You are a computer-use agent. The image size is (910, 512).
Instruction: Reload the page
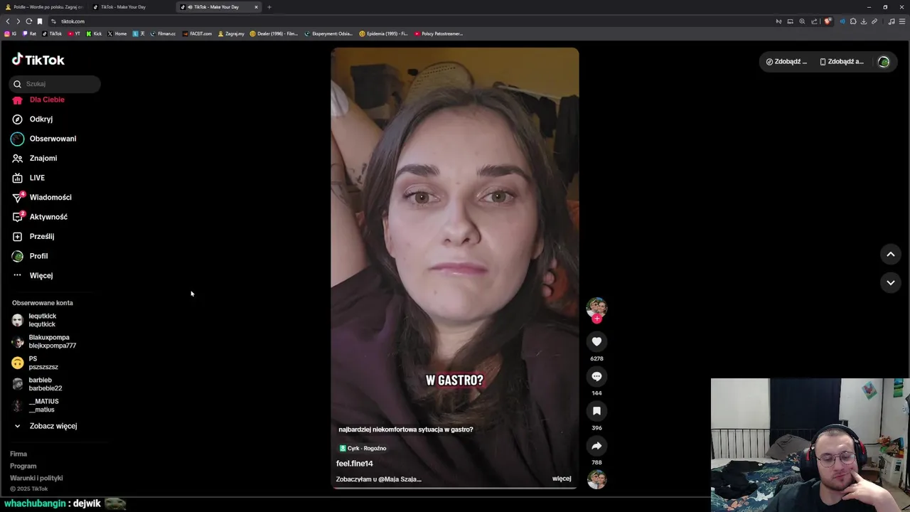29,21
